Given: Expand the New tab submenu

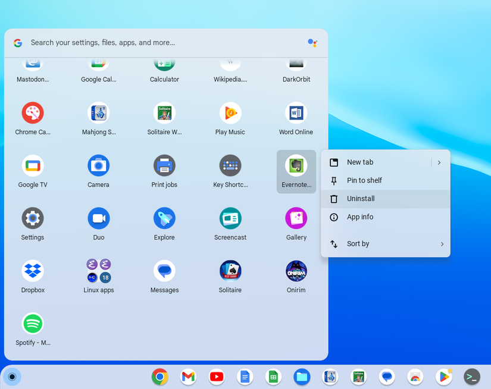Looking at the screenshot, I should click(385, 162).
